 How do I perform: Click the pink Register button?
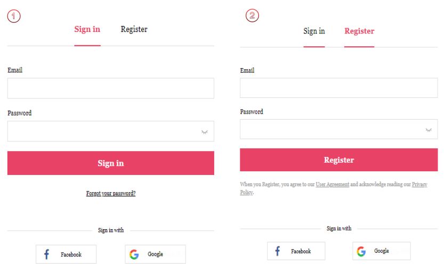(339, 160)
